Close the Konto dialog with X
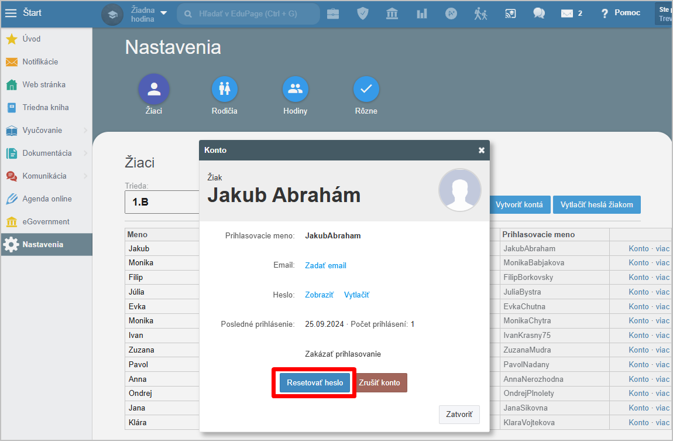This screenshot has height=441, width=673. point(482,151)
